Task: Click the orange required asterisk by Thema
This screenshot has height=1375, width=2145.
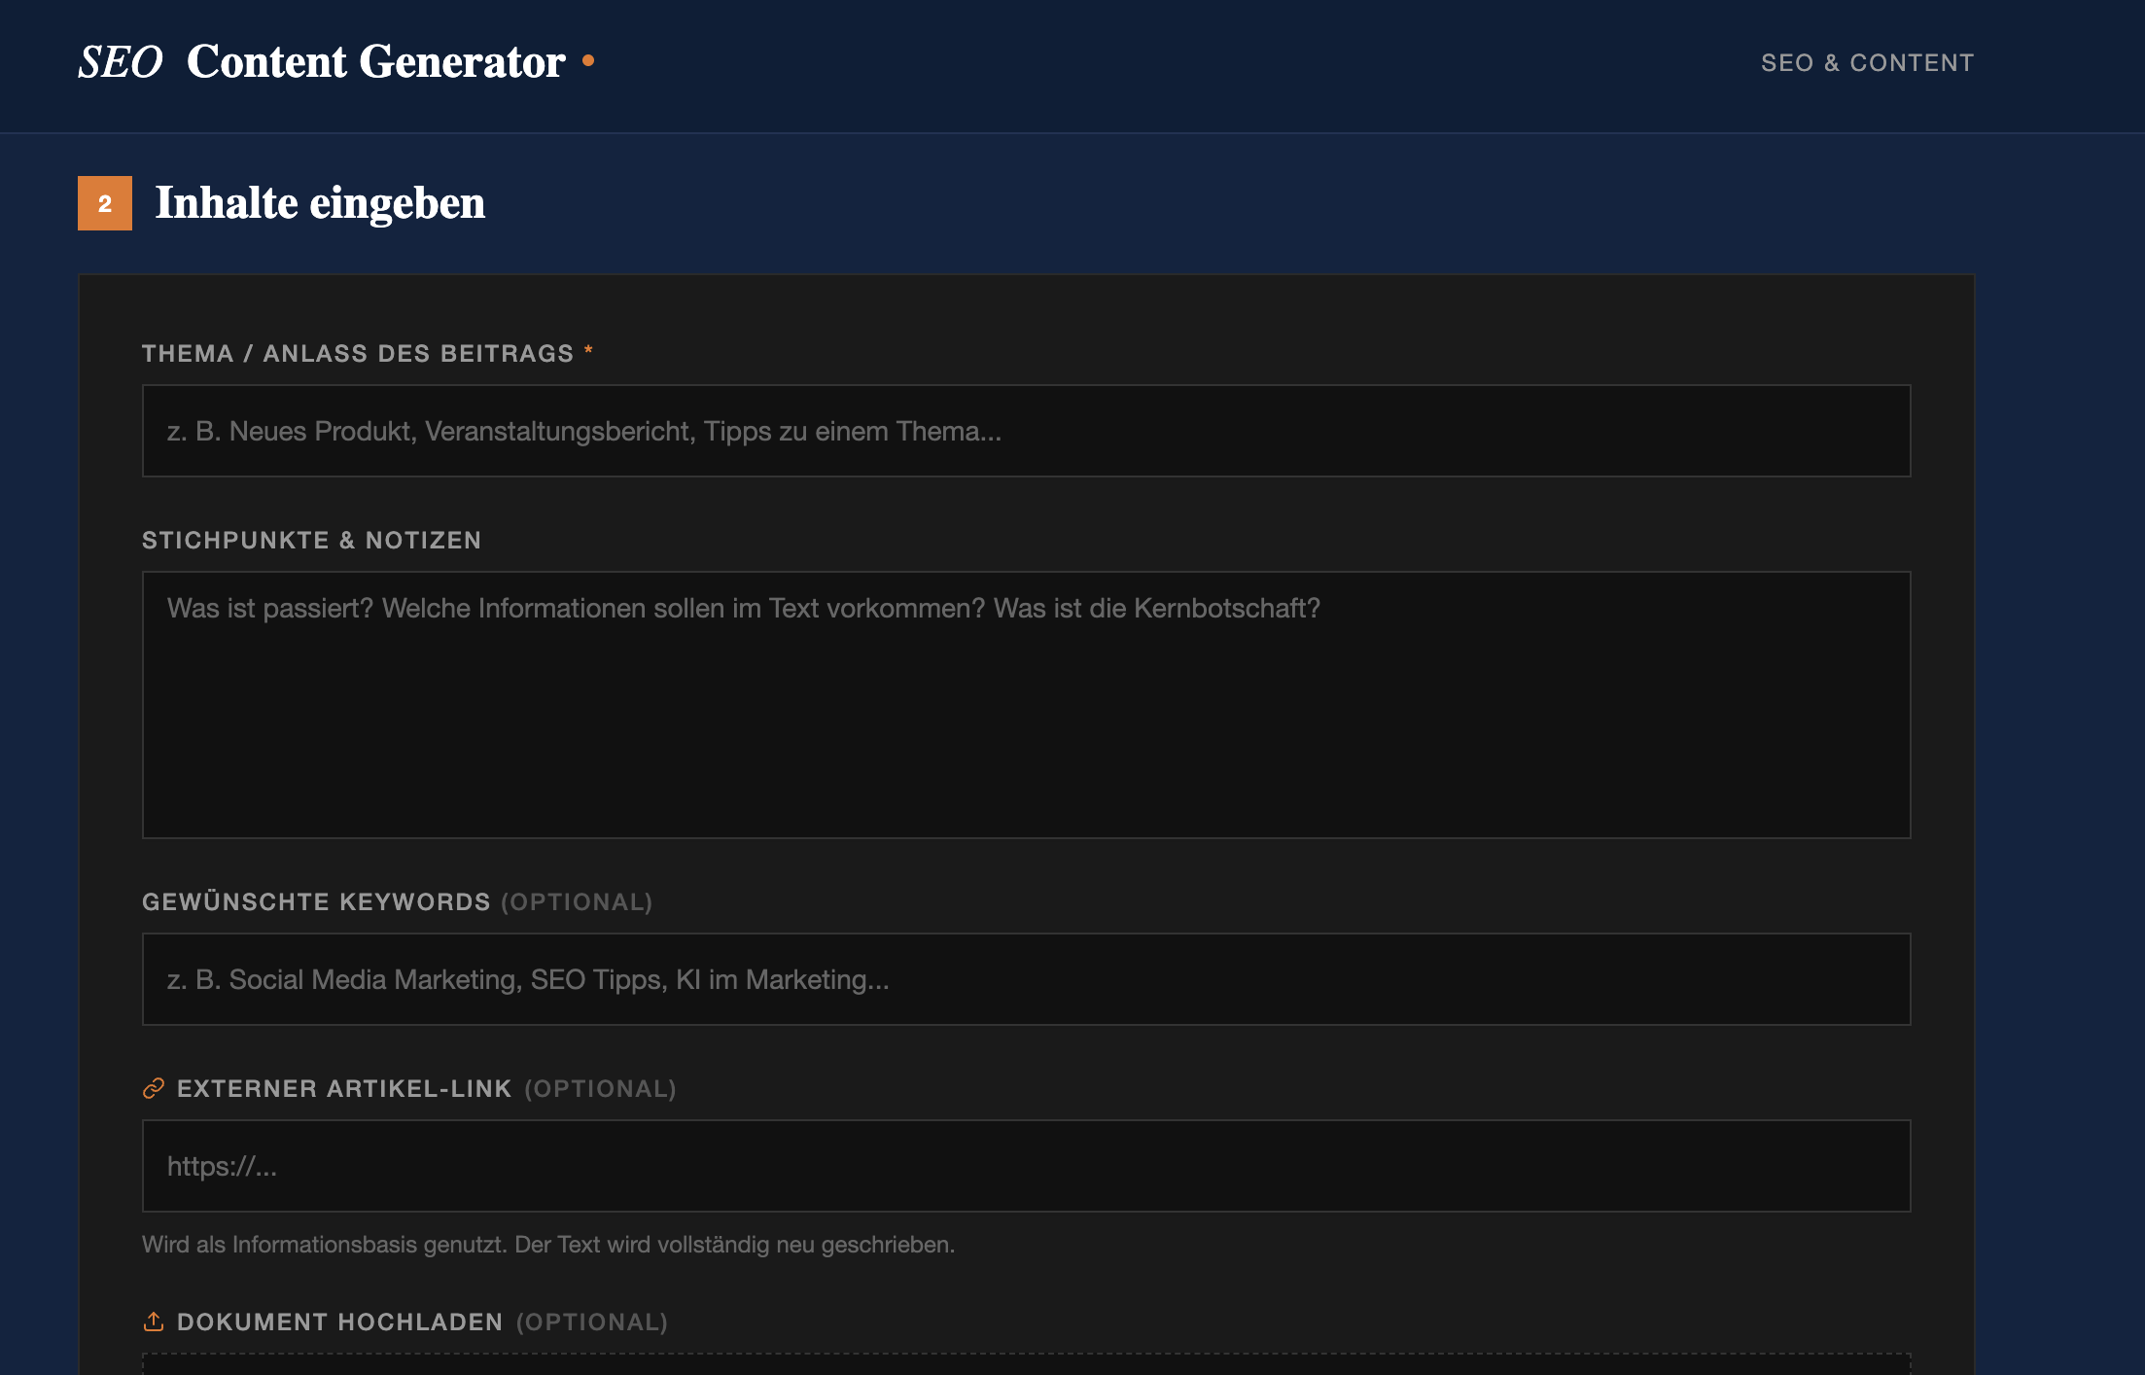Action: tap(588, 351)
